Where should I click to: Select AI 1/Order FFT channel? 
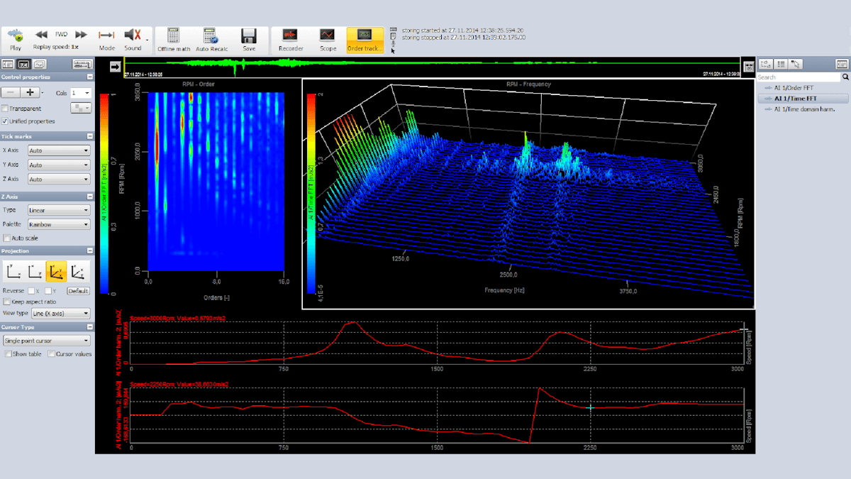pos(794,88)
